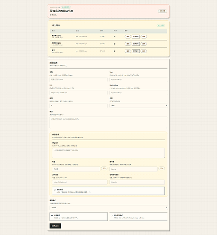This screenshot has height=235, width=217.
Task: Click the sort order number field
Action: [79, 106]
